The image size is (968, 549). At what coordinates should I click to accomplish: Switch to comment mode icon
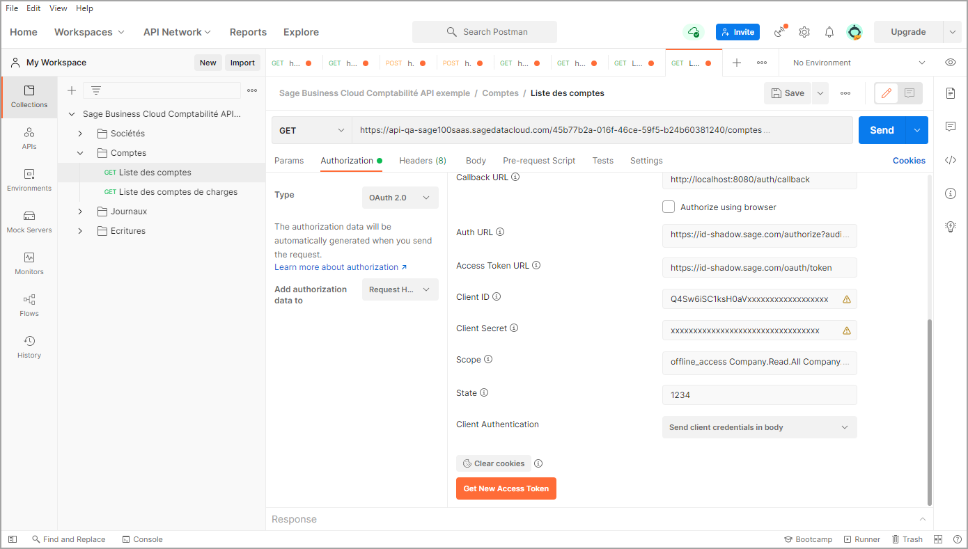click(x=910, y=93)
